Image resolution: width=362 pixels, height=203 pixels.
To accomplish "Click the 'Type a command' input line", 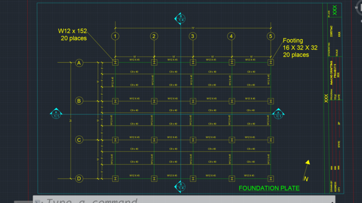I will click(x=184, y=200).
